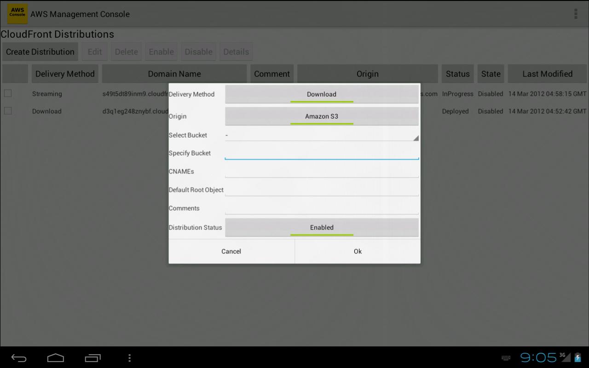This screenshot has width=589, height=368.
Task: Select the Streaming delivery method cell
Action: point(47,94)
